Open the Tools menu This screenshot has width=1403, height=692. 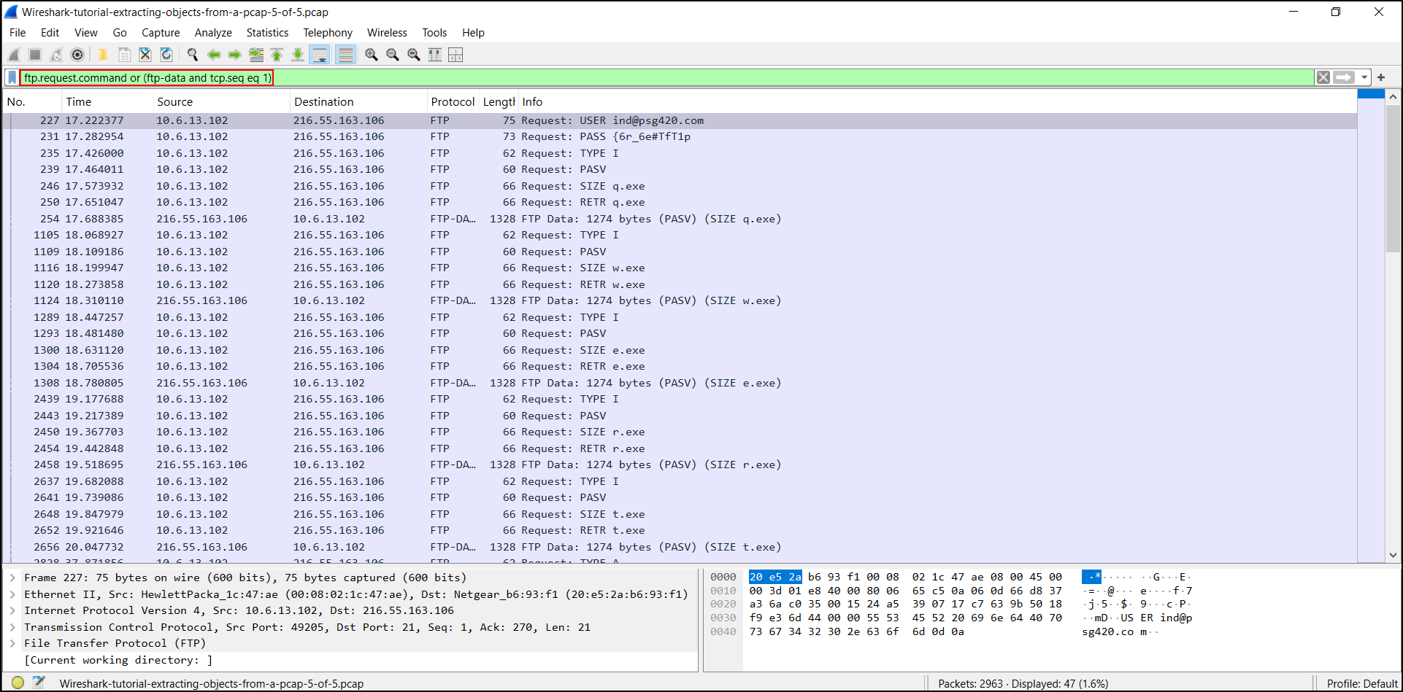tap(434, 33)
